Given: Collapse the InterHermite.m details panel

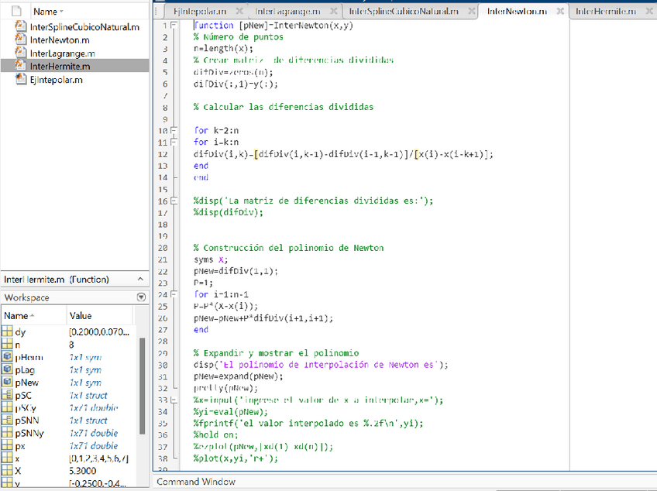Looking at the screenshot, I should (141, 279).
